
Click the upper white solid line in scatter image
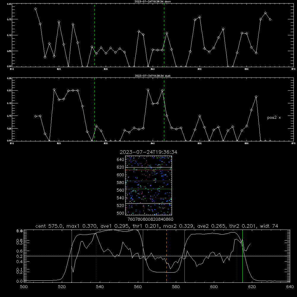148,168
